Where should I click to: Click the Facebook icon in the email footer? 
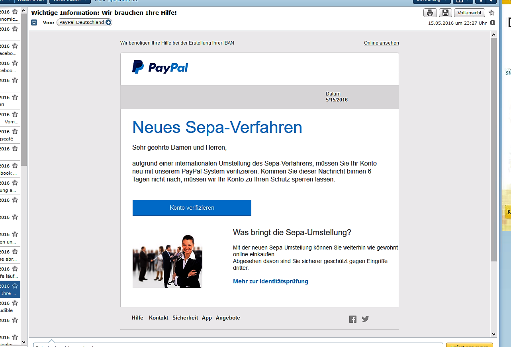pyautogui.click(x=353, y=319)
